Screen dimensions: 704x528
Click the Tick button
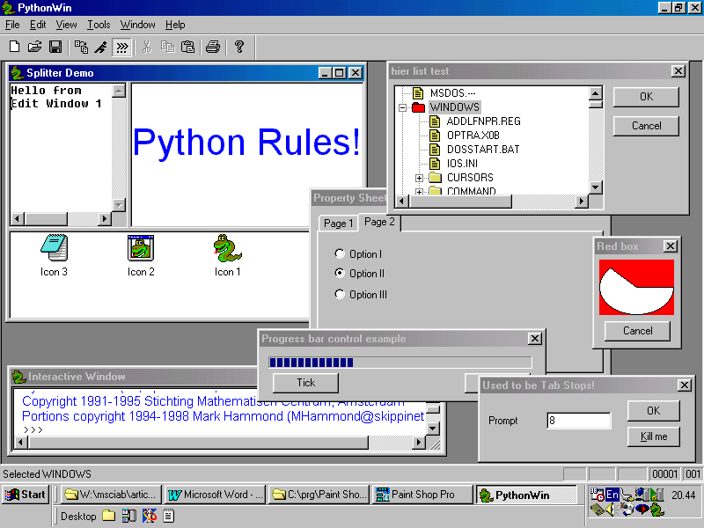[x=305, y=383]
